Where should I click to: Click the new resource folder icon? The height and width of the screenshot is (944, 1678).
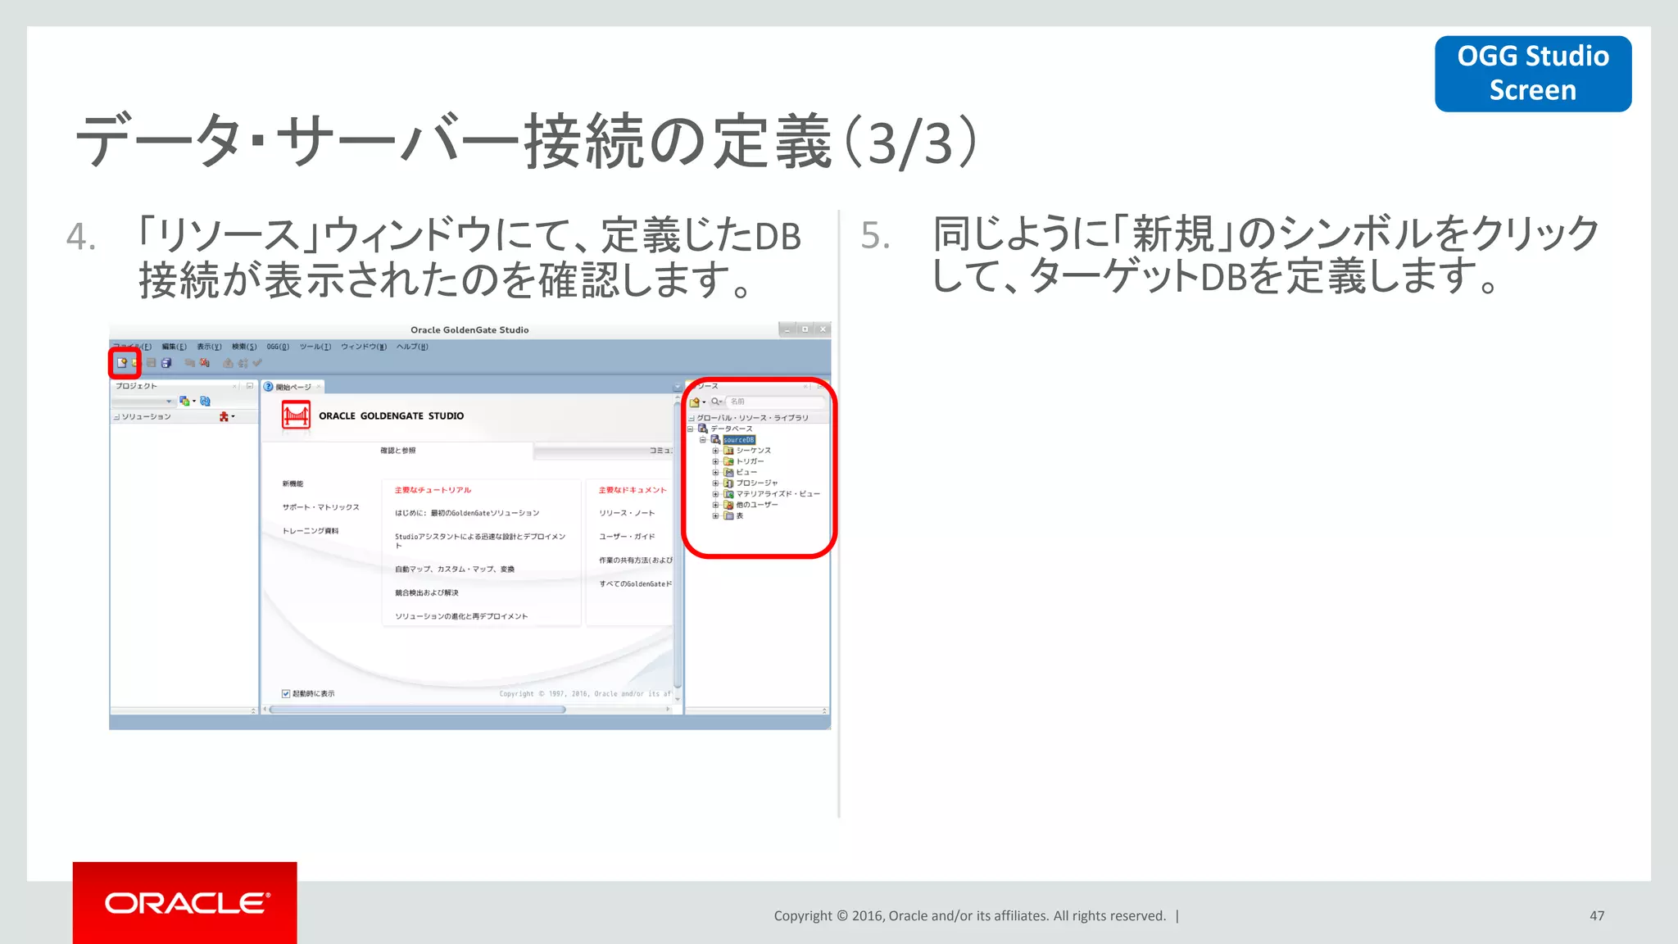pyautogui.click(x=695, y=402)
